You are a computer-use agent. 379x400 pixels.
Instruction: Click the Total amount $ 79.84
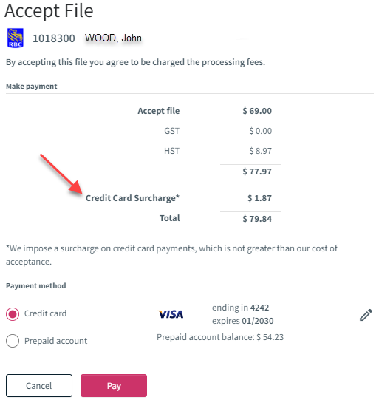(x=257, y=219)
